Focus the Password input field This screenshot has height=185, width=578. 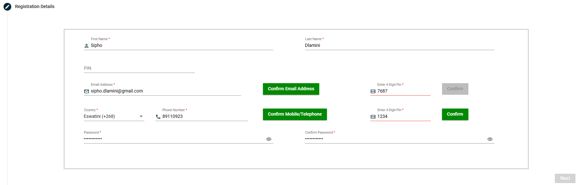click(x=174, y=139)
